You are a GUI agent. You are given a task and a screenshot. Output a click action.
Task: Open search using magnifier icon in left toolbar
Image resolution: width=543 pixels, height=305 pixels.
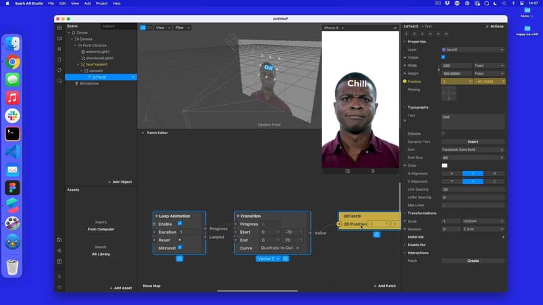click(60, 81)
